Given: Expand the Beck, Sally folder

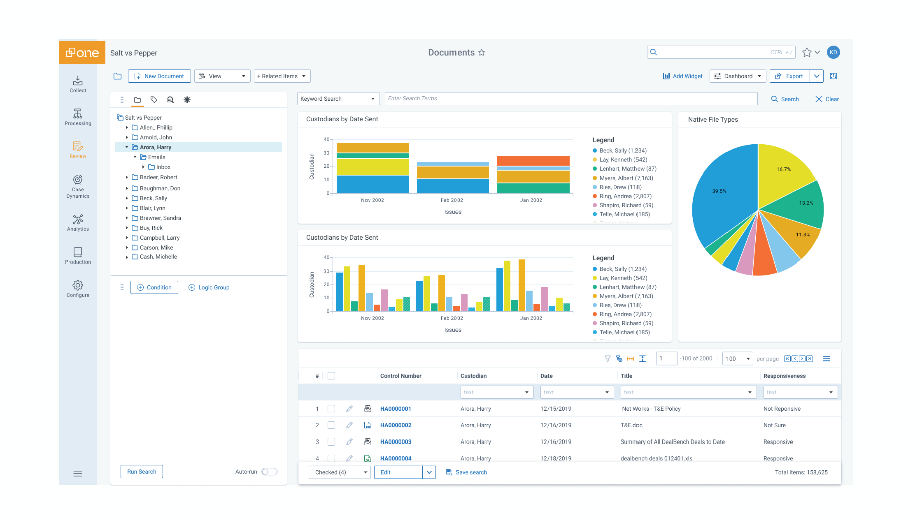Looking at the screenshot, I should pyautogui.click(x=127, y=198).
